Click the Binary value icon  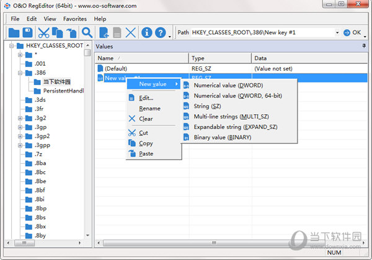pos(186,137)
